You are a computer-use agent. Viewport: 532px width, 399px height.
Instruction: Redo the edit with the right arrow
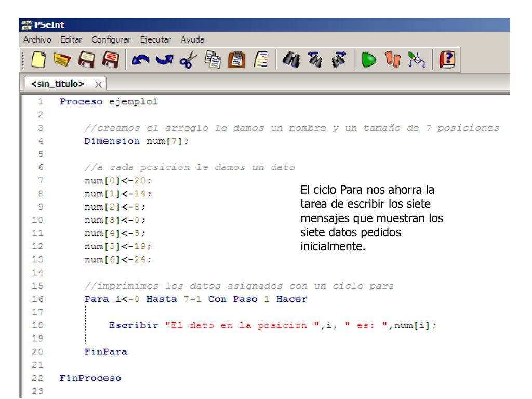coord(165,60)
